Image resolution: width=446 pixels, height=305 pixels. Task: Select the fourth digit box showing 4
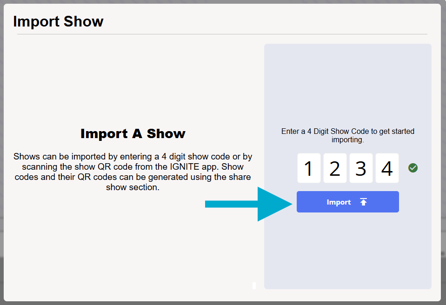[x=387, y=168]
